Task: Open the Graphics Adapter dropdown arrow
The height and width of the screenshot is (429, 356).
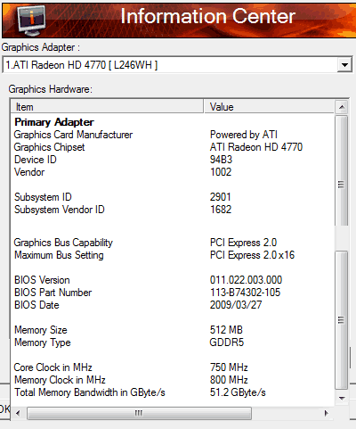Action: click(344, 65)
